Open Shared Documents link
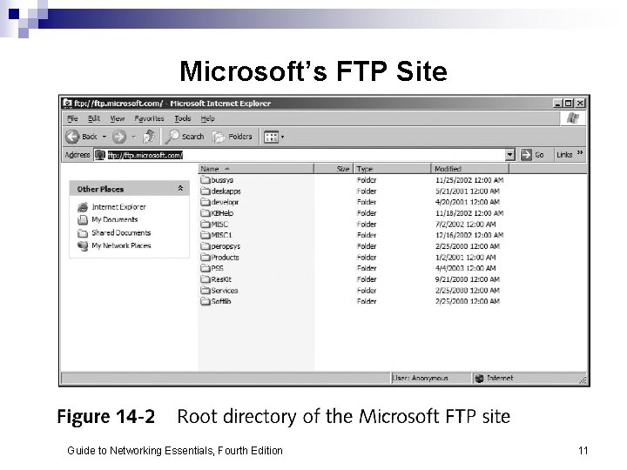Screen dimensions: 627x470 click(x=121, y=232)
